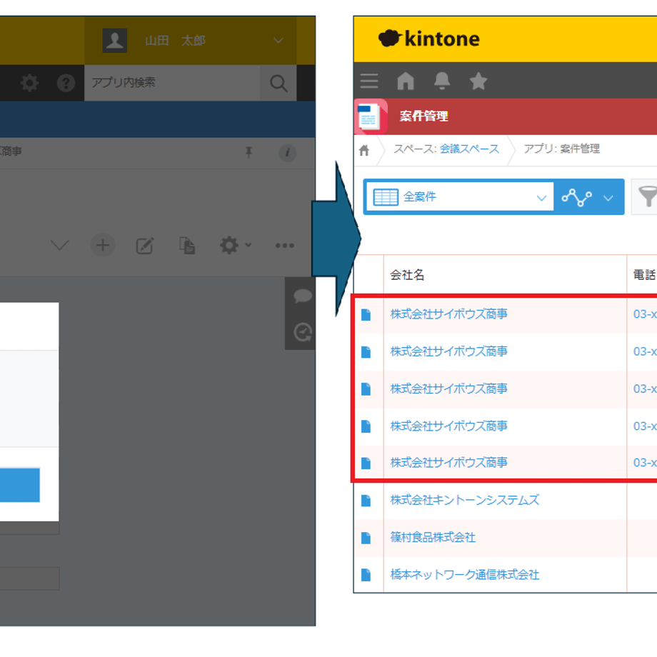Go to home via house icon
This screenshot has height=657, width=657.
click(x=406, y=81)
